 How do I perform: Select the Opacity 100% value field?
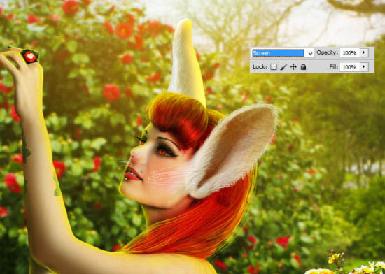(x=349, y=52)
